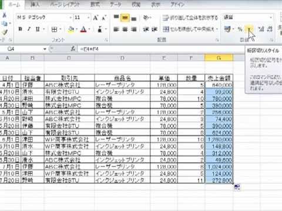The width and height of the screenshot is (282, 211).
Task: Toggle align text left
Action: (116, 29)
